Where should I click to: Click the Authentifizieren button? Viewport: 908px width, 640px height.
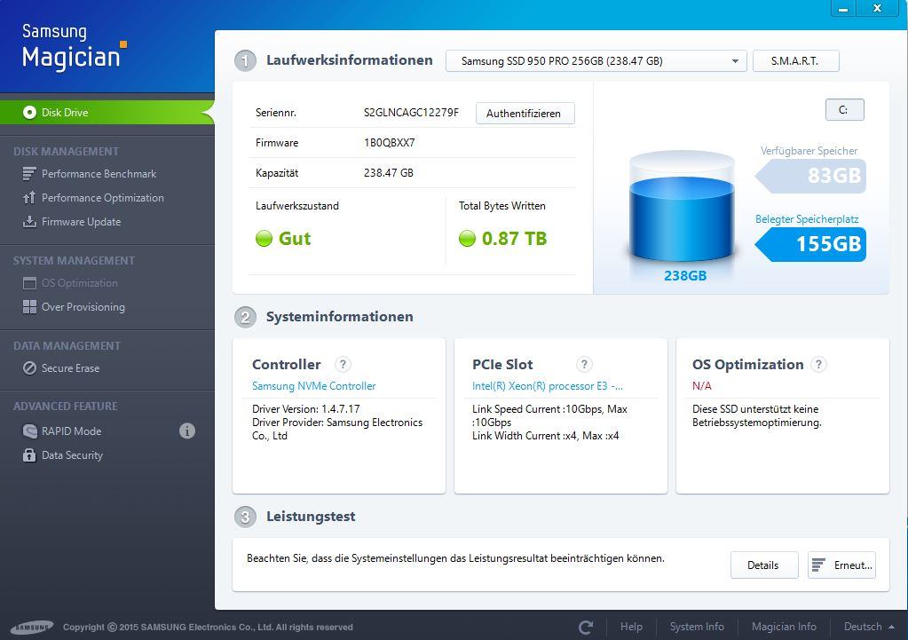coord(525,114)
